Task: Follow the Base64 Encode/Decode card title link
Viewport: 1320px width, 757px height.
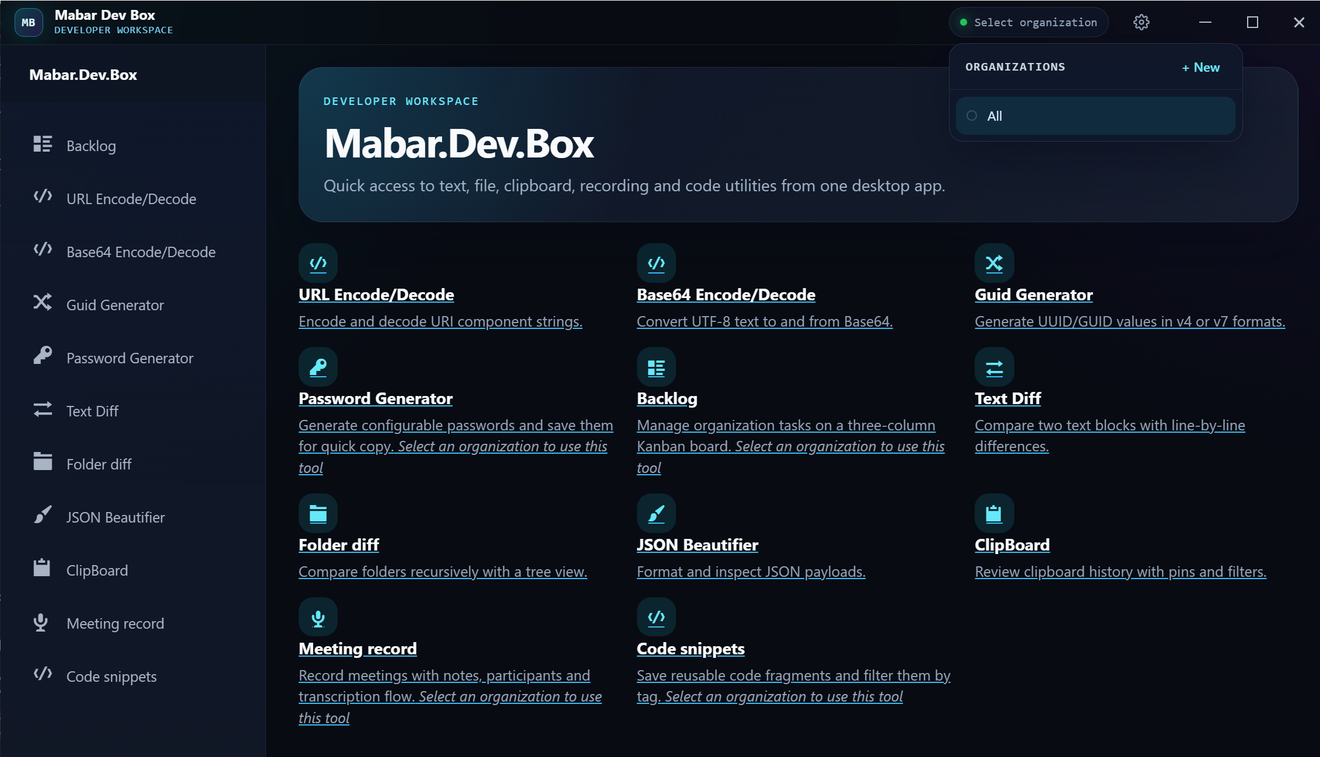Action: 726,295
